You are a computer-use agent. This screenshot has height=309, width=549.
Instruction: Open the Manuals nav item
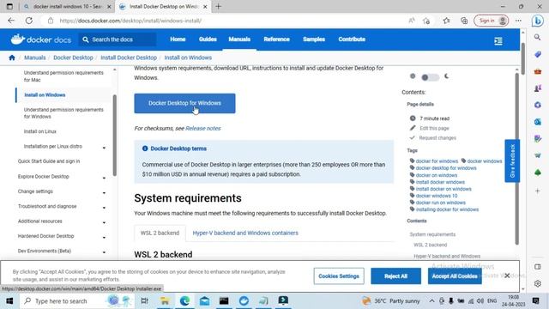click(x=239, y=39)
